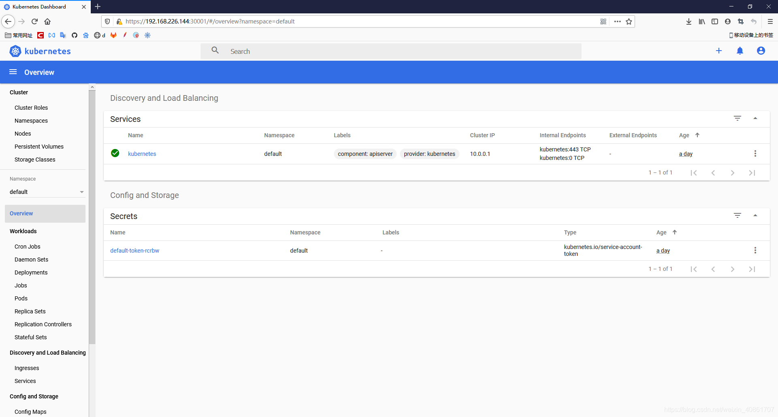Open Persistent Volumes in the sidebar
The image size is (778, 417).
coord(39,147)
